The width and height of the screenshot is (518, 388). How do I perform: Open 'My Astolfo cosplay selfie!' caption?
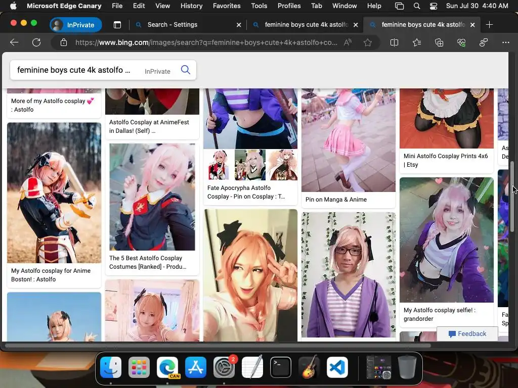(440, 314)
